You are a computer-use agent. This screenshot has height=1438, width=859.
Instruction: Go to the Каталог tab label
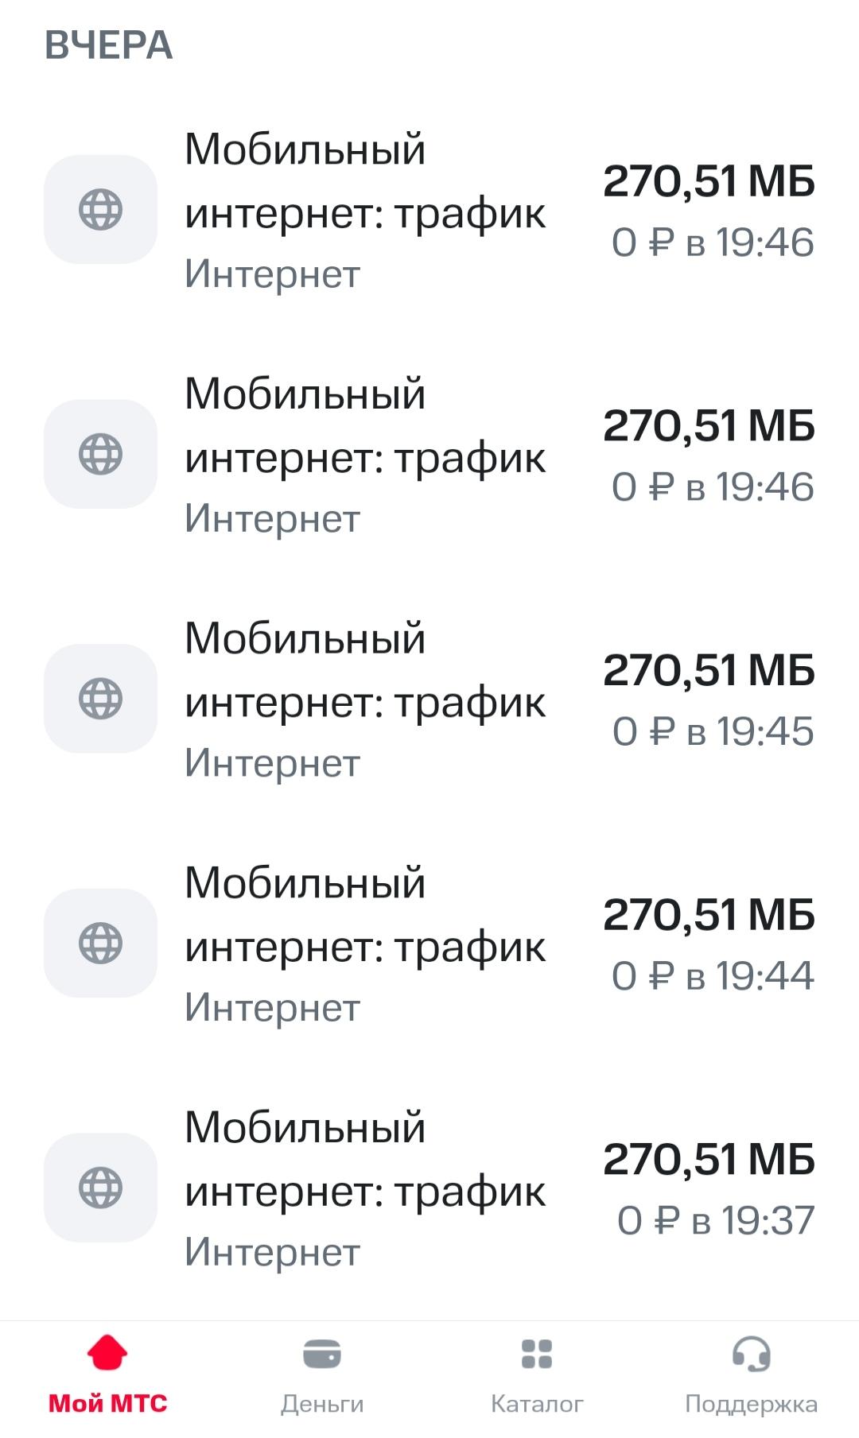(x=537, y=1404)
